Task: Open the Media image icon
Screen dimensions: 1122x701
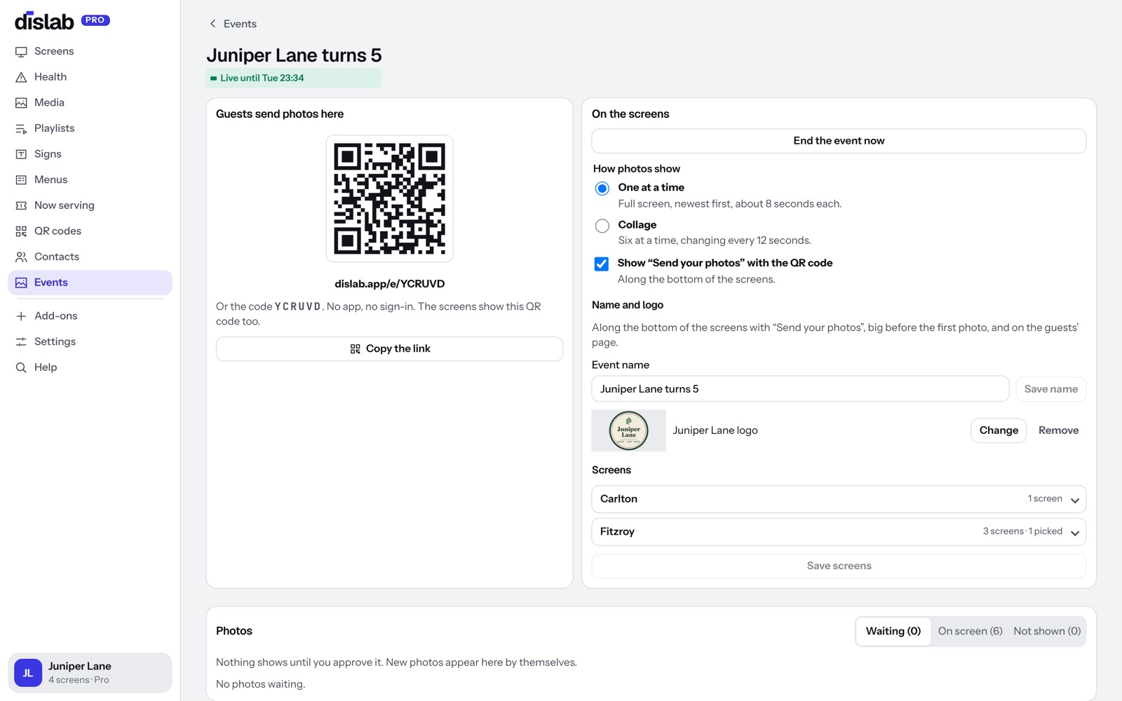Action: (21, 103)
